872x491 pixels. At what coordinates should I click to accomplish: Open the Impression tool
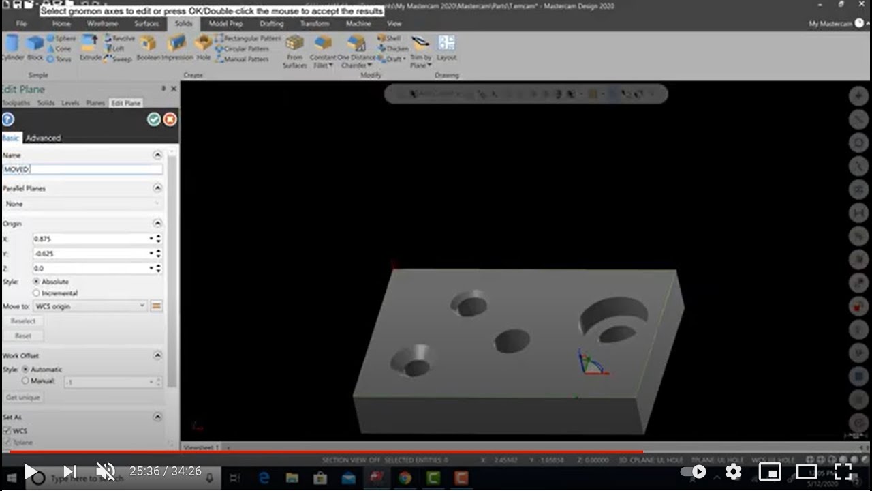pyautogui.click(x=177, y=48)
